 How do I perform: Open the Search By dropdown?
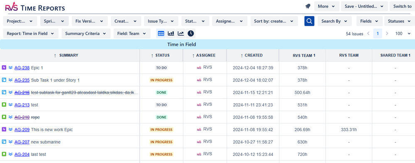pos(334,21)
